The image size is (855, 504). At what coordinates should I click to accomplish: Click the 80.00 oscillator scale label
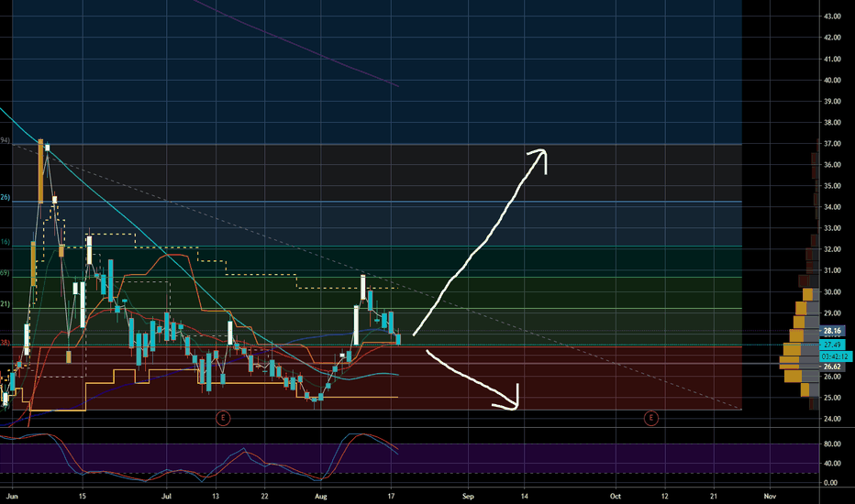point(831,444)
